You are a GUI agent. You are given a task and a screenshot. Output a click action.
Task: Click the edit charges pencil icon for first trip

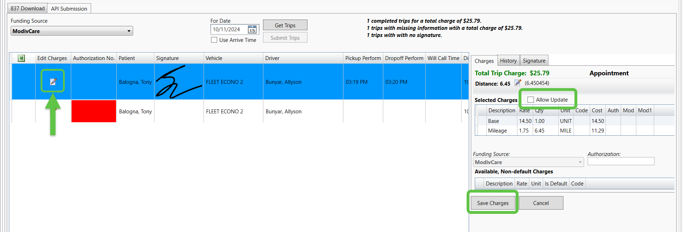click(x=53, y=82)
